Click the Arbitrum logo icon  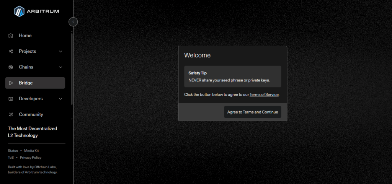point(19,11)
